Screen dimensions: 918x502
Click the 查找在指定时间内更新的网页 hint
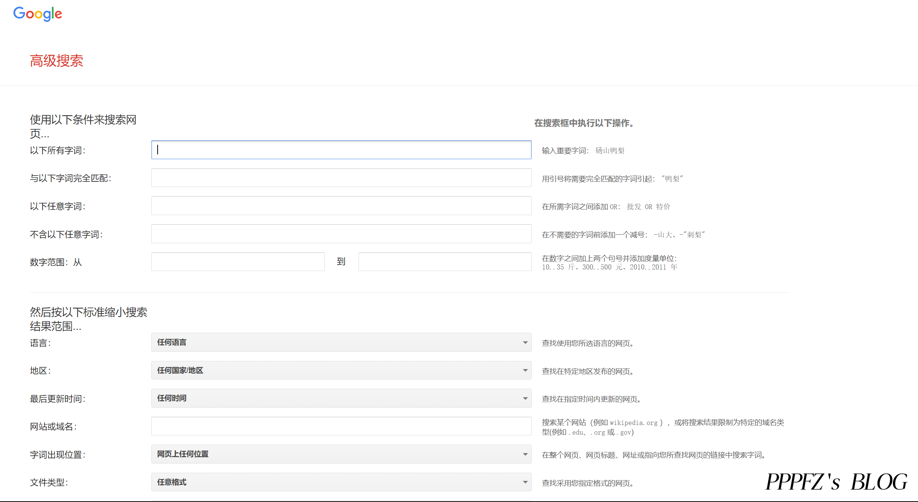(x=592, y=399)
